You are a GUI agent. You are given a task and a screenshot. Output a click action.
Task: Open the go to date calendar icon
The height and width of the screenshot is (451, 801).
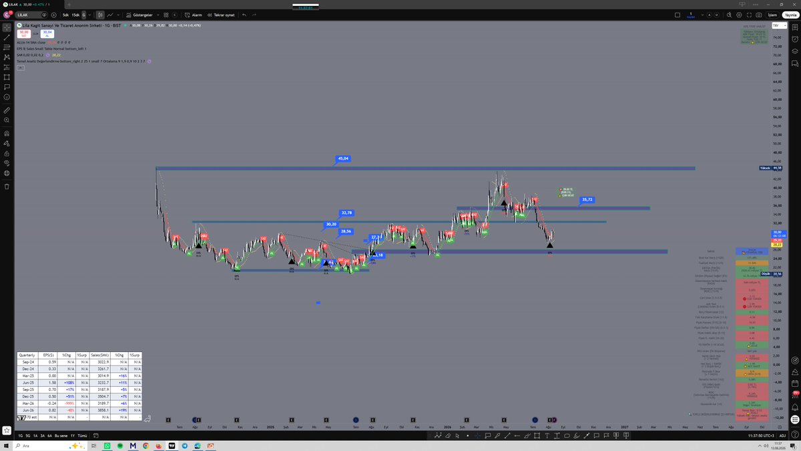[x=96, y=436]
